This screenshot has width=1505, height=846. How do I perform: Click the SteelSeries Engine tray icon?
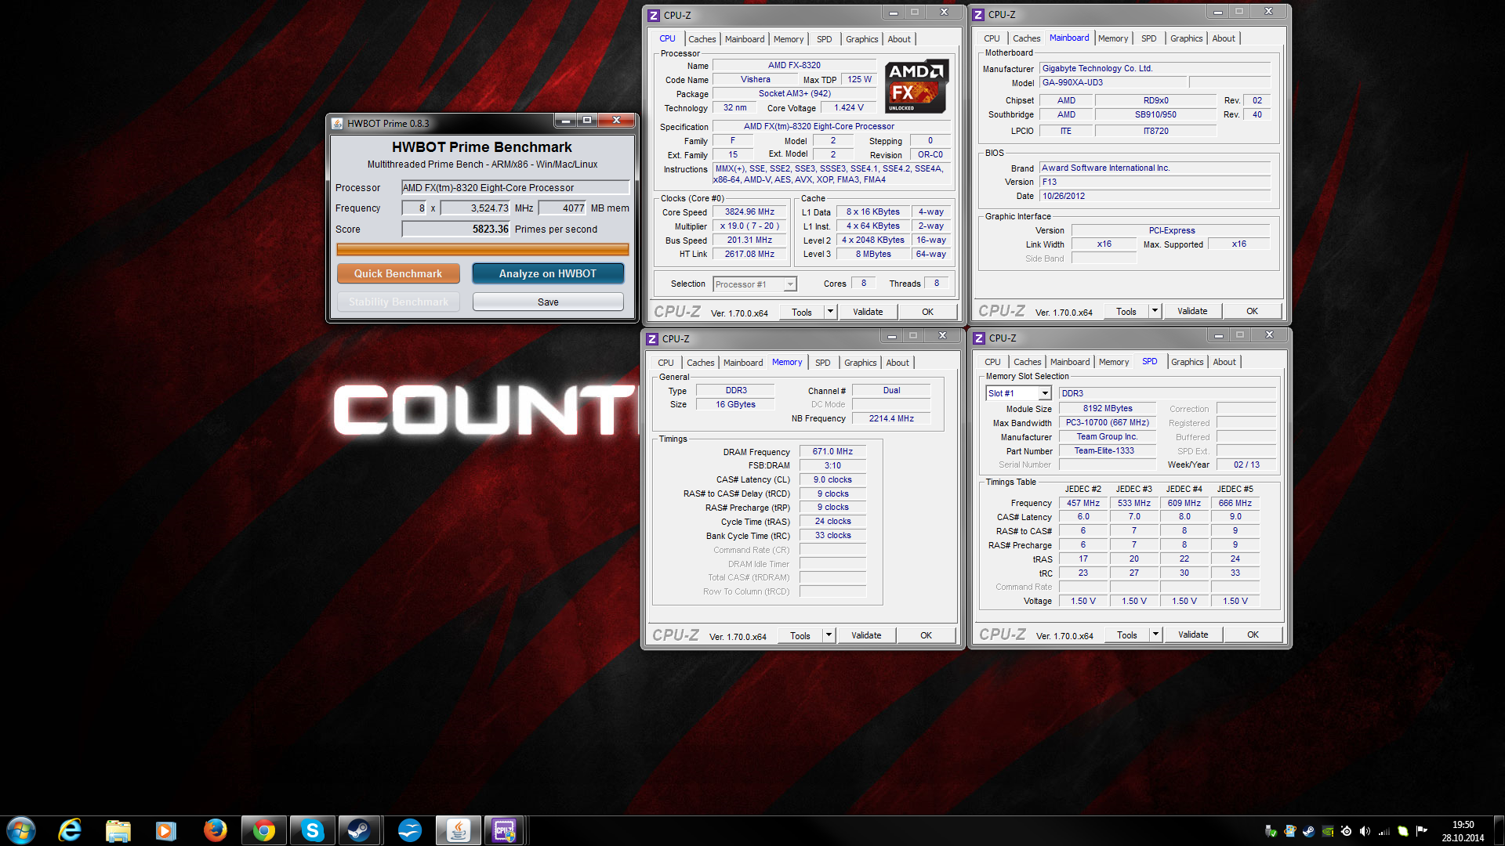click(1346, 831)
